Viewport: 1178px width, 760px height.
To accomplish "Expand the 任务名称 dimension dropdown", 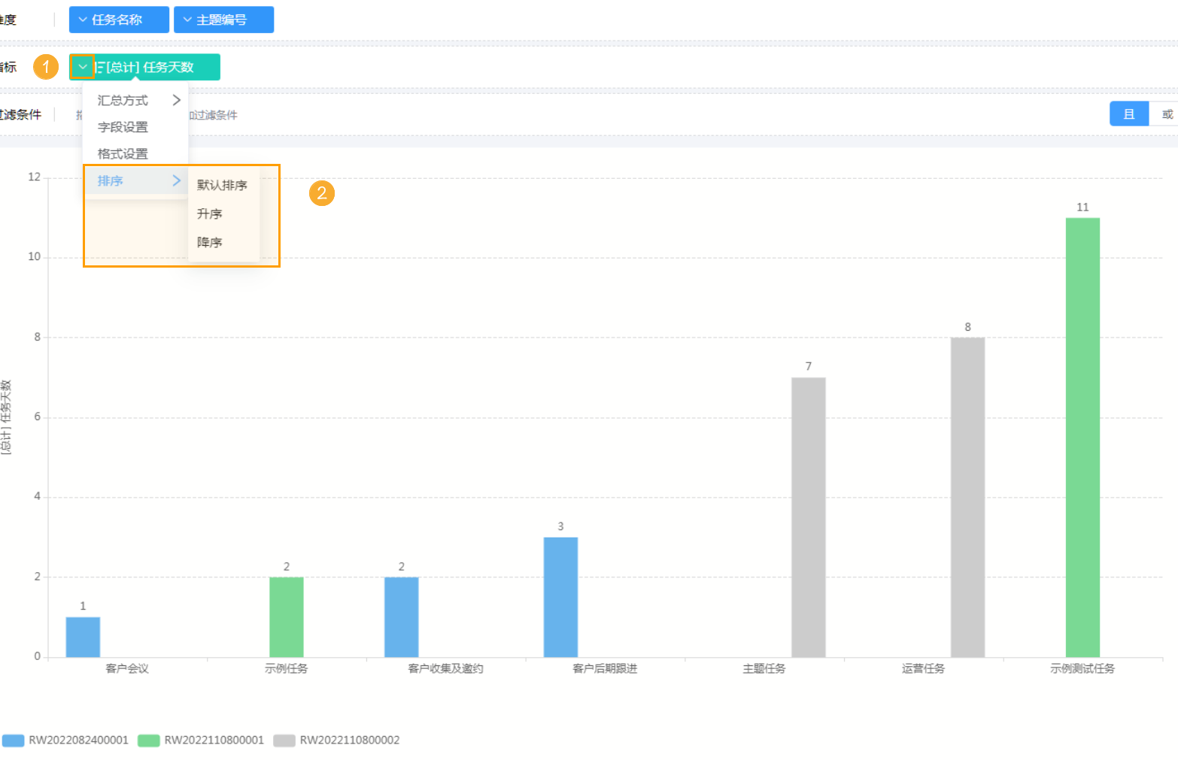I will coord(119,20).
